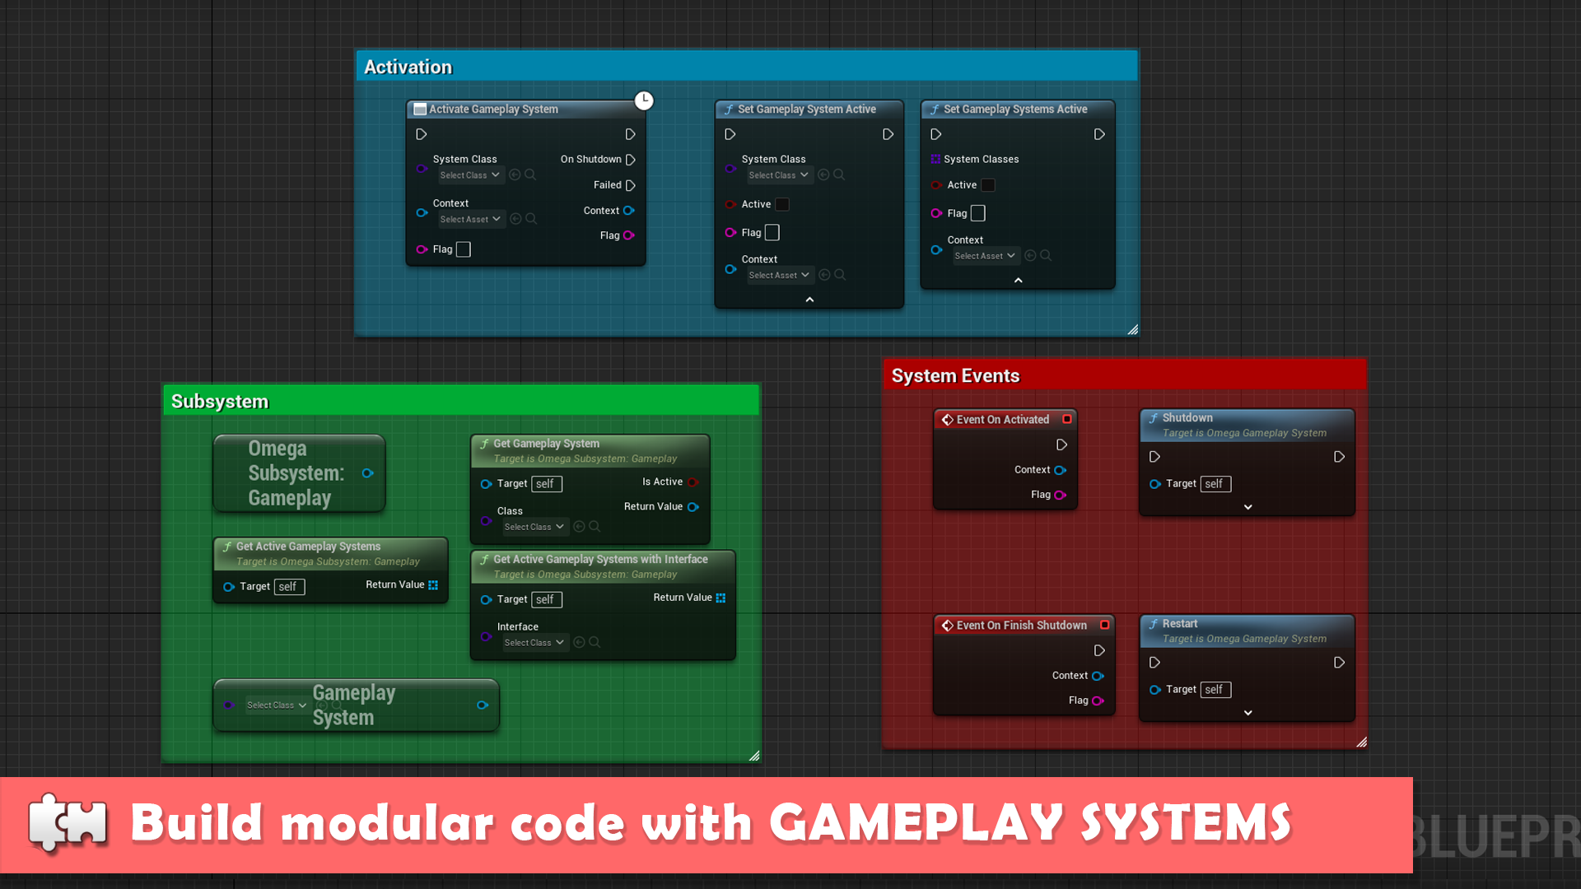Viewport: 1581px width, 889px height.
Task: Click the self field on Restart Target
Action: click(x=1215, y=690)
